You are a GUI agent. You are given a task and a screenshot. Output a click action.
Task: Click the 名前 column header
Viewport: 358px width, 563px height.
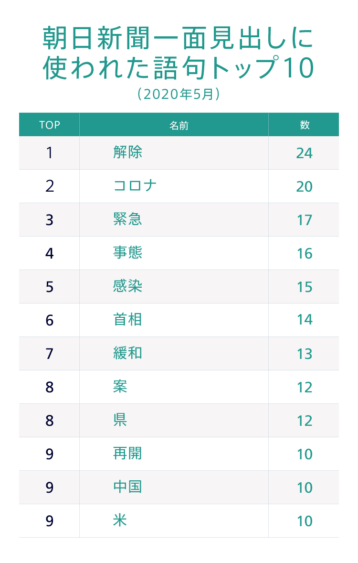pyautogui.click(x=179, y=126)
